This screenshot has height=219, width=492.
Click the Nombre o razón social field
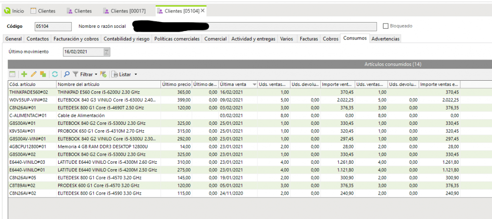pos(254,26)
